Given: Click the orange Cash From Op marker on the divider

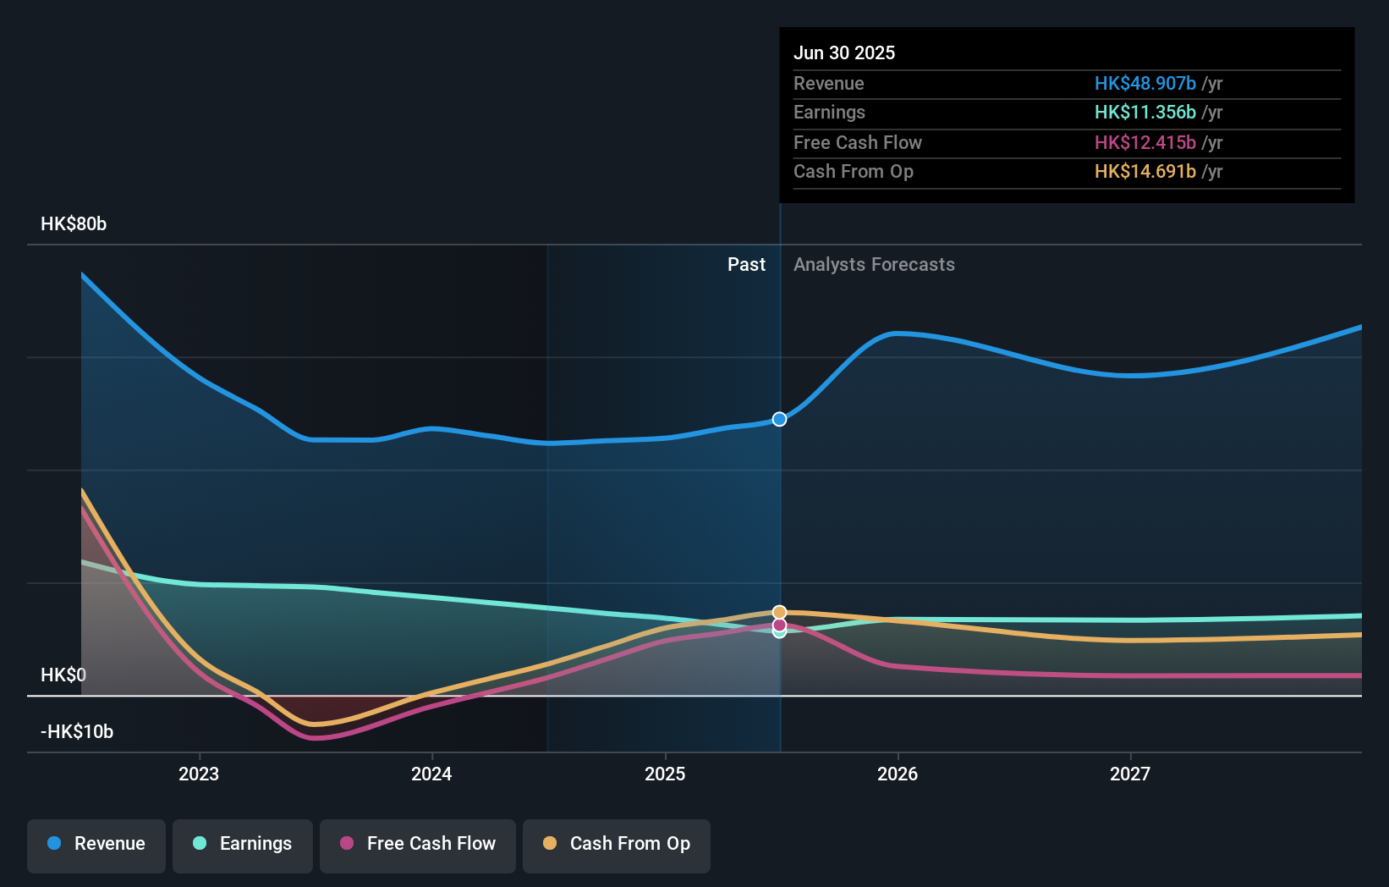Looking at the screenshot, I should point(779,612).
